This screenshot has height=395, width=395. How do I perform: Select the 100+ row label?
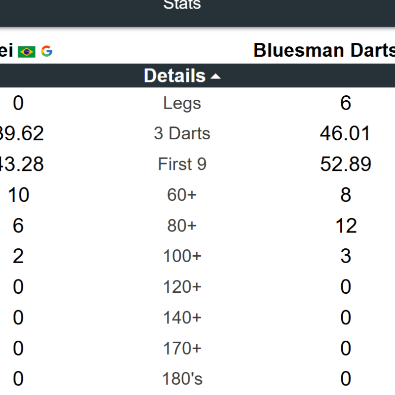[x=182, y=256]
